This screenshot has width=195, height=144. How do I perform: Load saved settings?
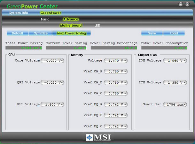174,33
